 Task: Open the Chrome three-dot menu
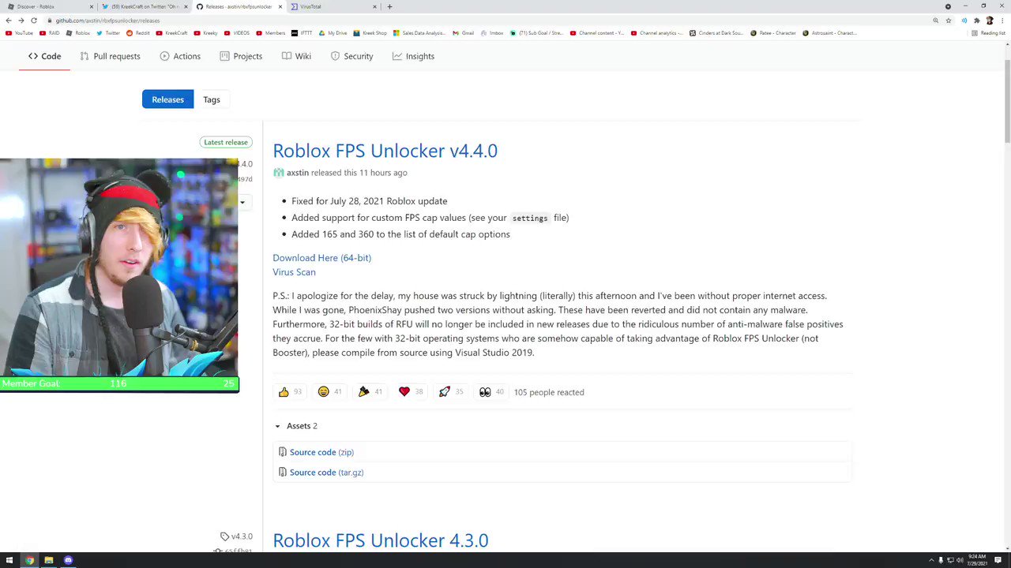click(1002, 21)
